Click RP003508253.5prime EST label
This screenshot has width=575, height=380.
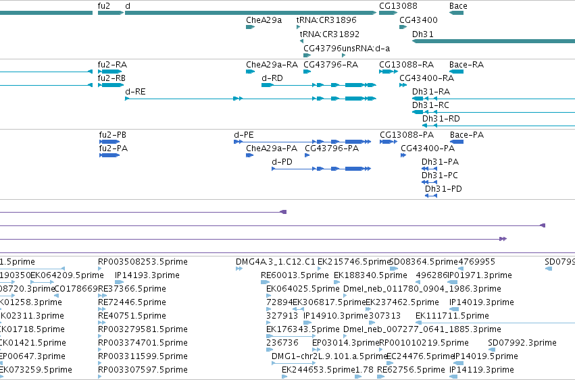point(143,262)
